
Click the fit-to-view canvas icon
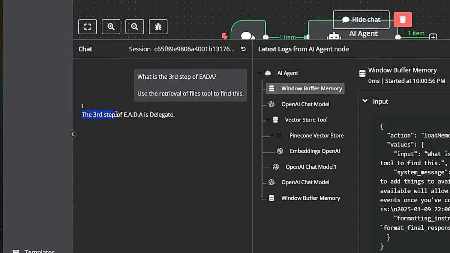pos(87,27)
